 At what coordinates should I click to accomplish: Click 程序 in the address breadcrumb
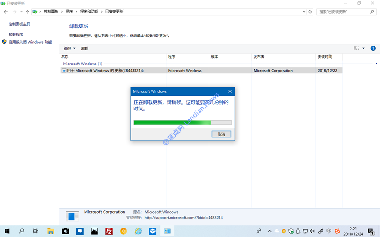pyautogui.click(x=69, y=11)
